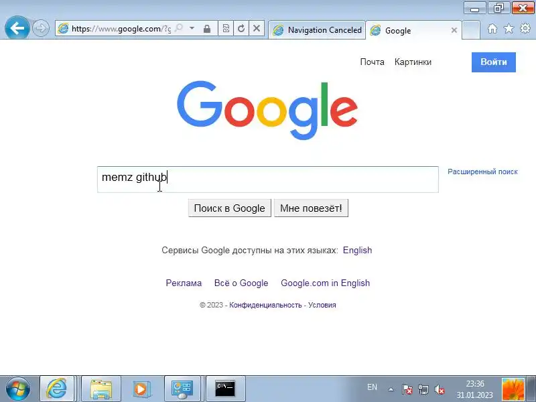
Task: Click the greyed forward arrow button
Action: 40,28
